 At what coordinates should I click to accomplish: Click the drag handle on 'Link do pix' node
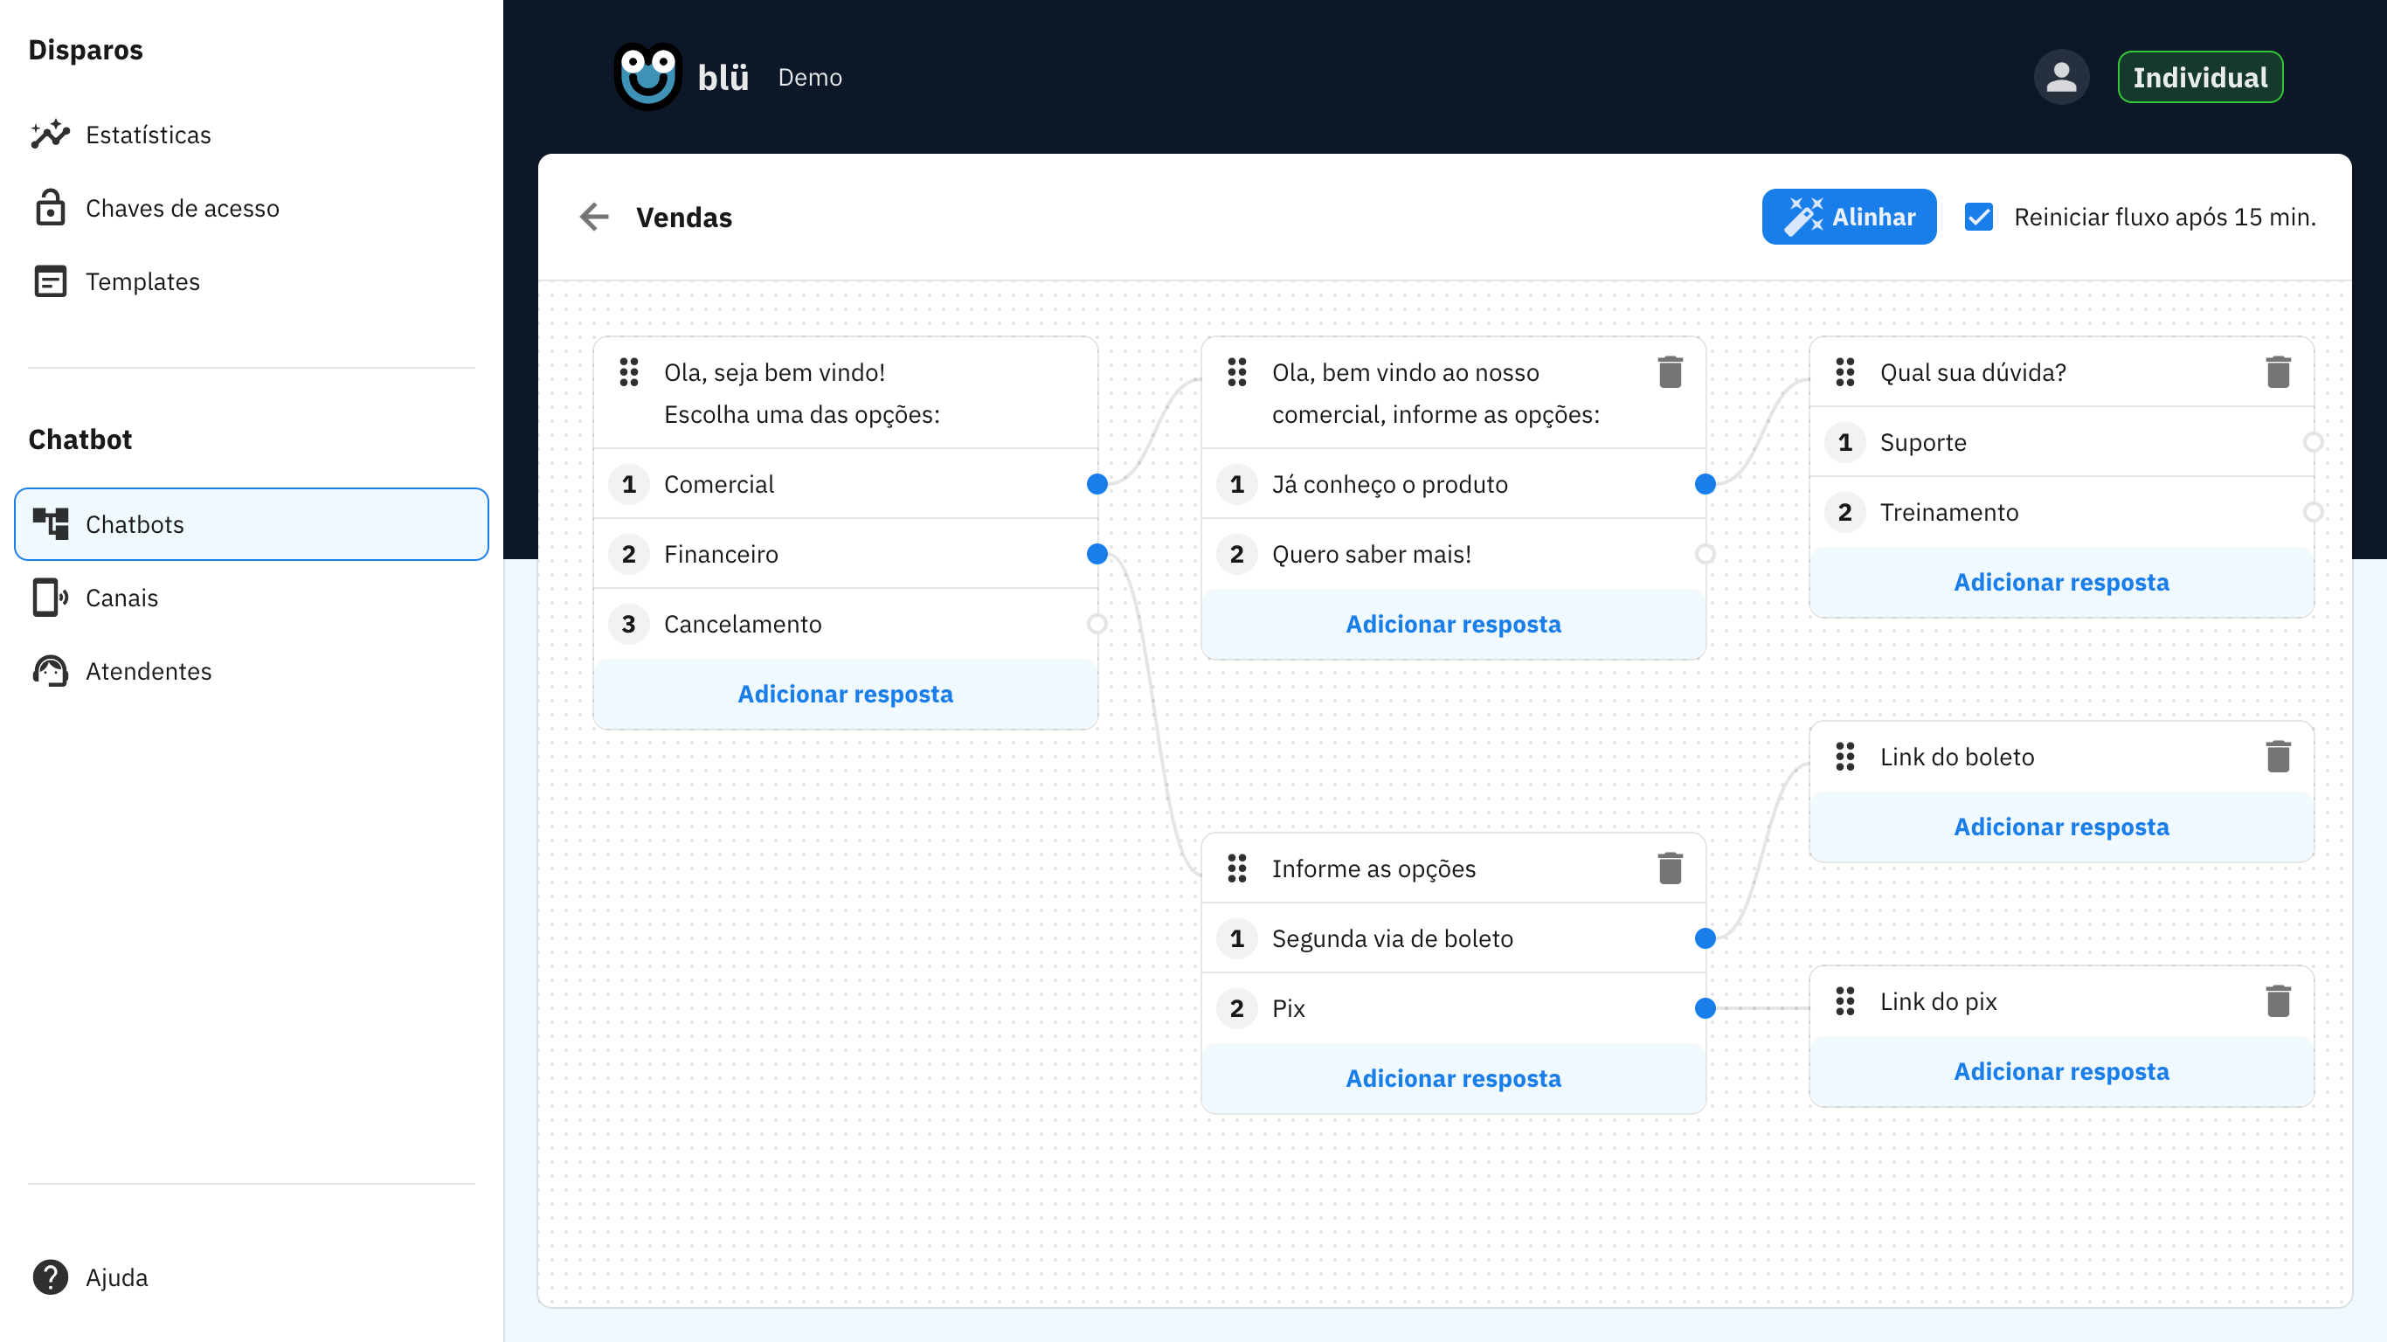click(1848, 1001)
